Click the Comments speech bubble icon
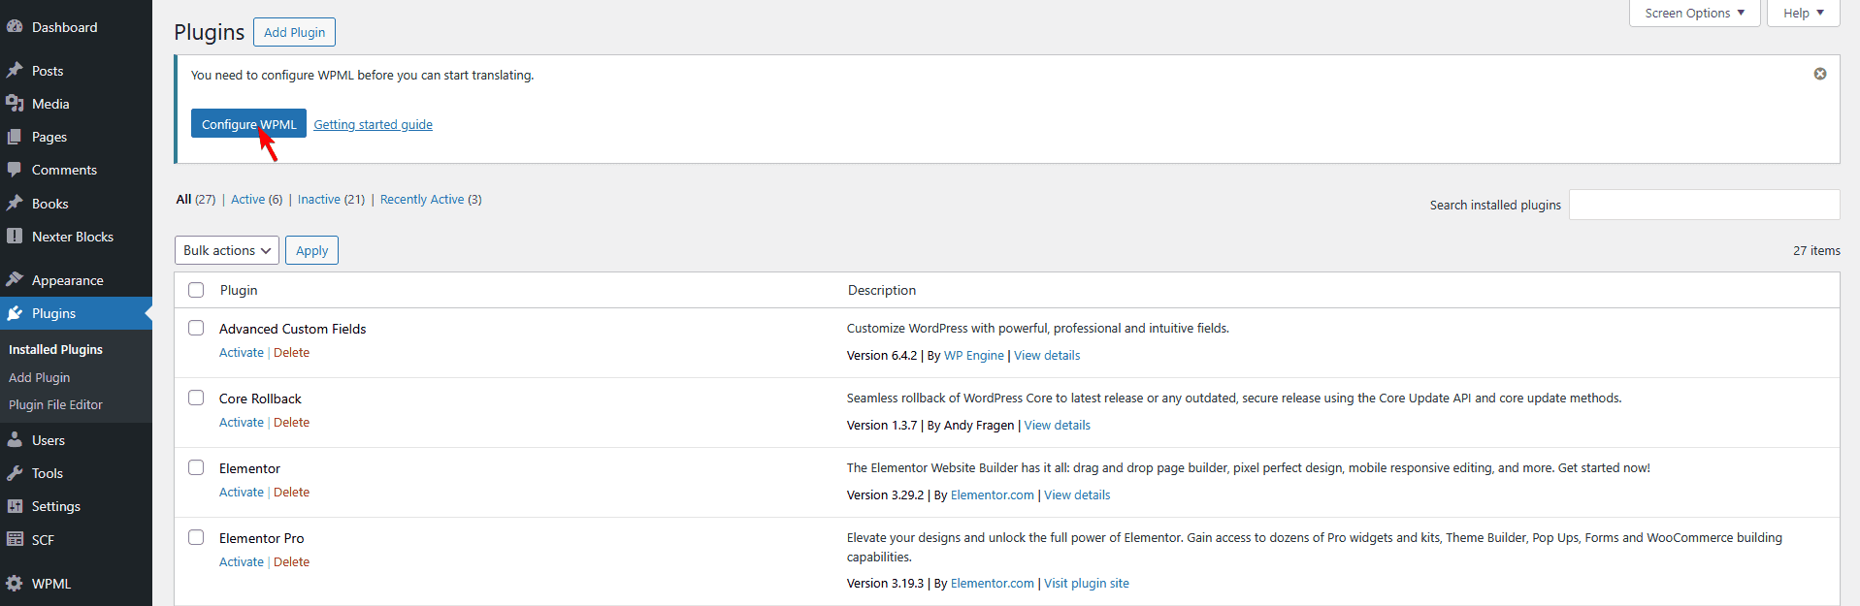 (x=15, y=170)
